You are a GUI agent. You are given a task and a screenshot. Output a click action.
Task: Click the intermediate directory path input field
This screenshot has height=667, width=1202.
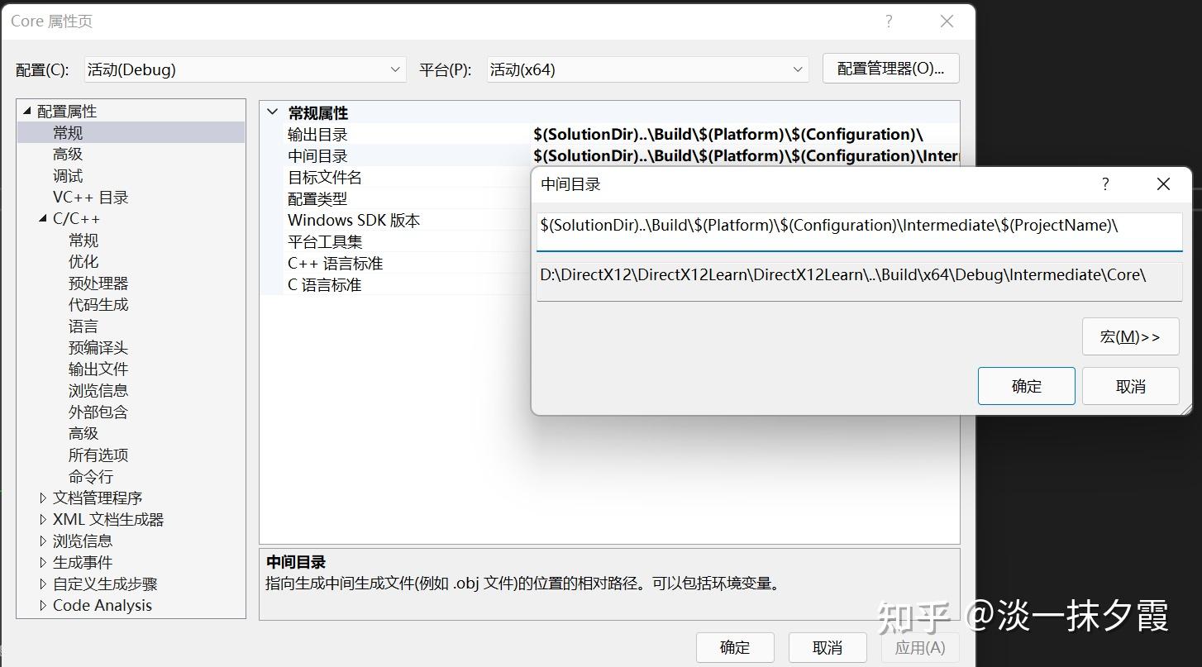click(859, 231)
